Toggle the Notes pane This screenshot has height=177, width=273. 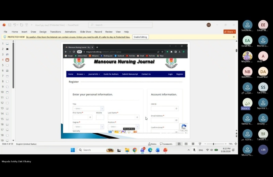[152, 144]
